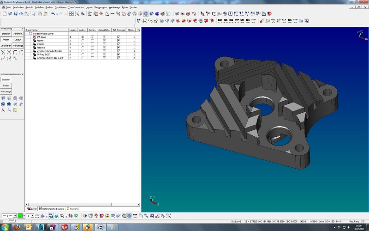The image size is (369, 231).
Task: Open SolidWorks from the taskbar
Action: pos(65,227)
